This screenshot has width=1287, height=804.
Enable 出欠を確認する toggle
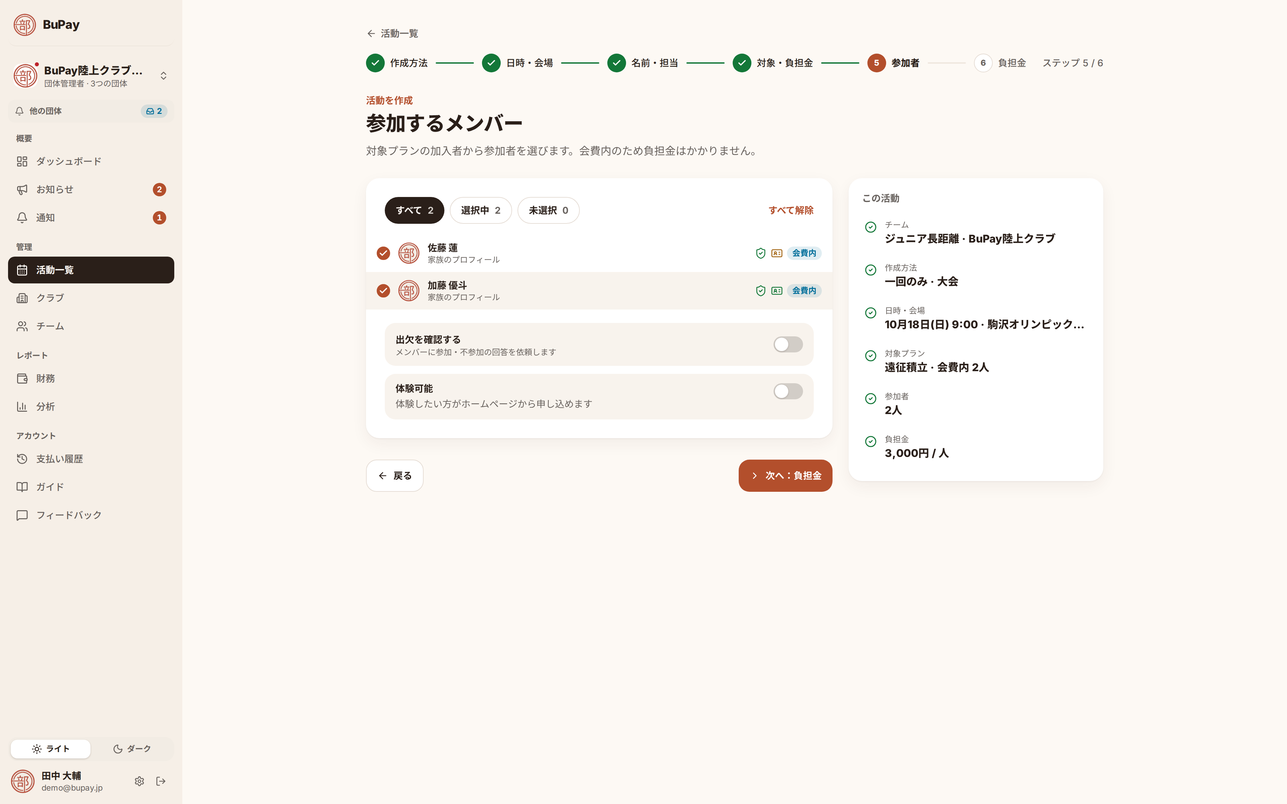pos(788,345)
